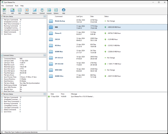Screen dimensions: 168x134
Task: Select the N8ii folder icon
Action: [51, 27]
